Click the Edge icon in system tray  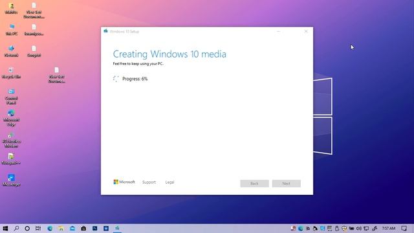point(300,228)
